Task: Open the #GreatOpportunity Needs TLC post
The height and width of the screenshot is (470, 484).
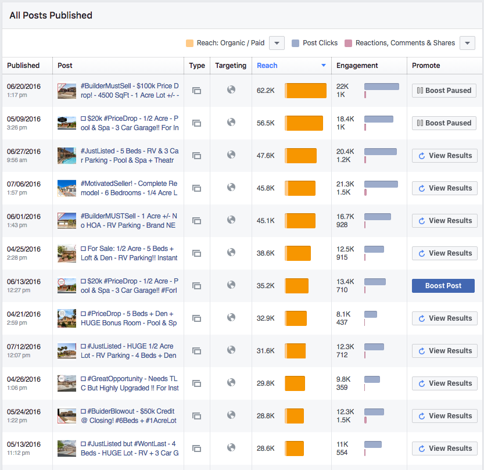Action: pyautogui.click(x=130, y=383)
